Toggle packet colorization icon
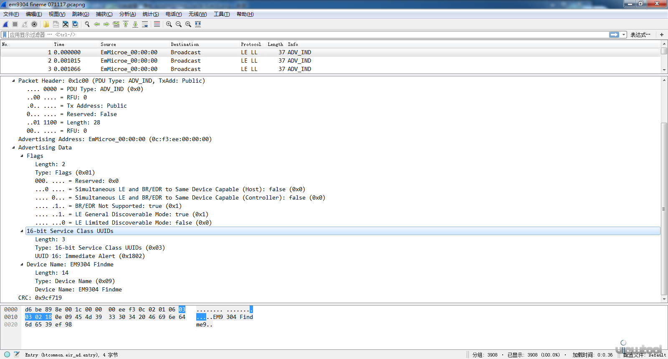The image size is (668, 359). [157, 24]
